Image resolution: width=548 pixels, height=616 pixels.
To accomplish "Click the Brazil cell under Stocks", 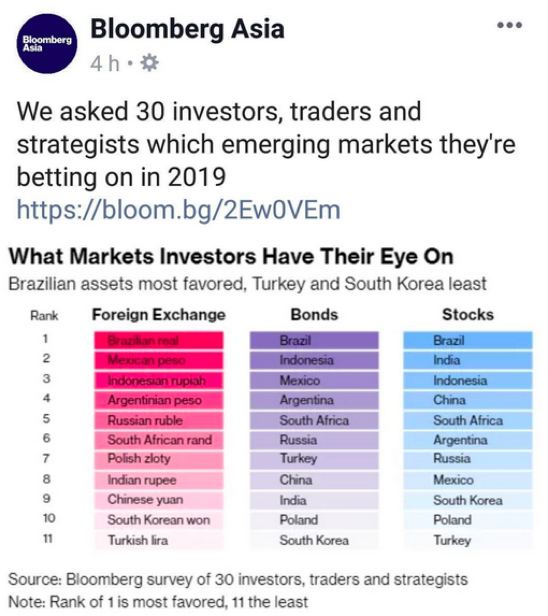I will (468, 340).
